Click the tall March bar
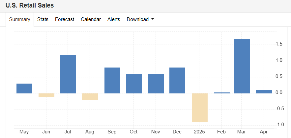The width and height of the screenshot is (291, 138). tap(242, 66)
